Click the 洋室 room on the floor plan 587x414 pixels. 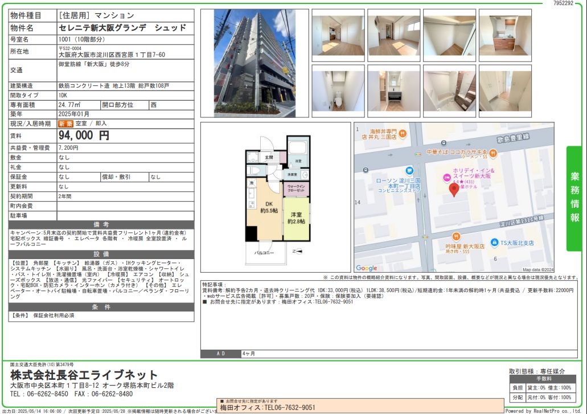[x=295, y=218]
